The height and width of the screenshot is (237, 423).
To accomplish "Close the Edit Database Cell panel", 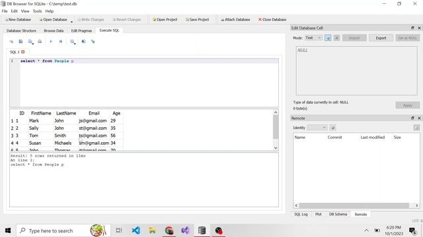I will coord(419,28).
